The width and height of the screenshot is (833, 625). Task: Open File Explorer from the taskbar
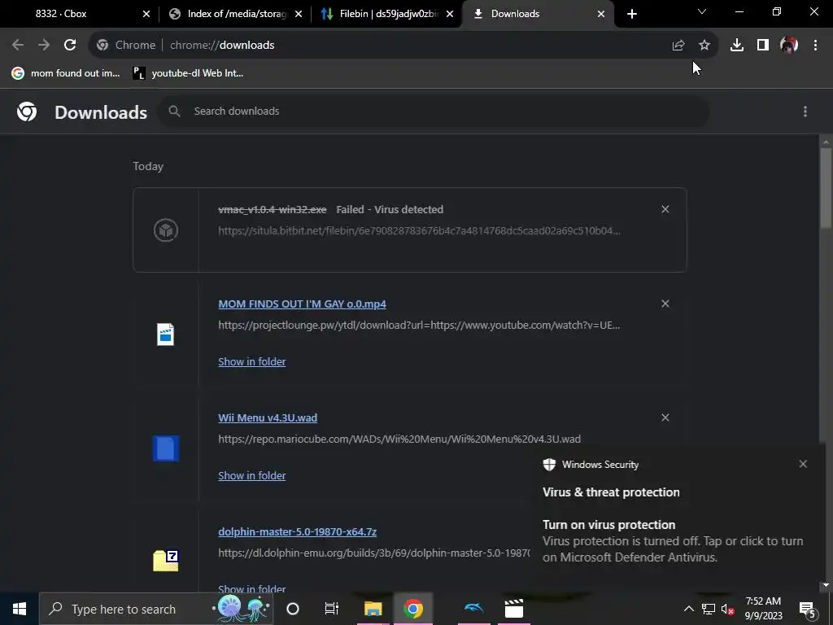click(x=373, y=609)
